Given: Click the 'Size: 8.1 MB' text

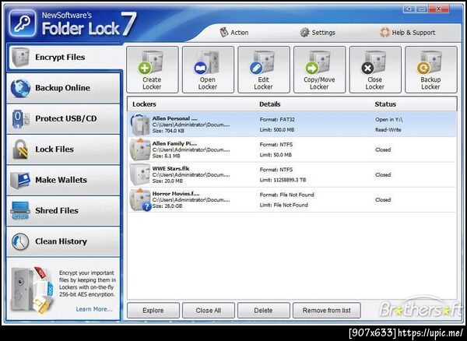Looking at the screenshot, I should [x=167, y=156].
